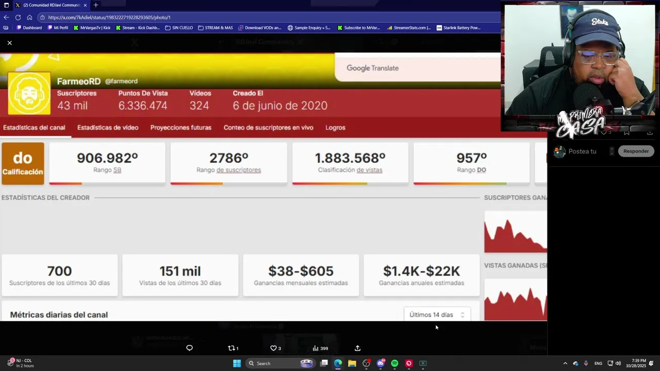Close the photo viewer with the X icon
660x371 pixels.
[9, 43]
